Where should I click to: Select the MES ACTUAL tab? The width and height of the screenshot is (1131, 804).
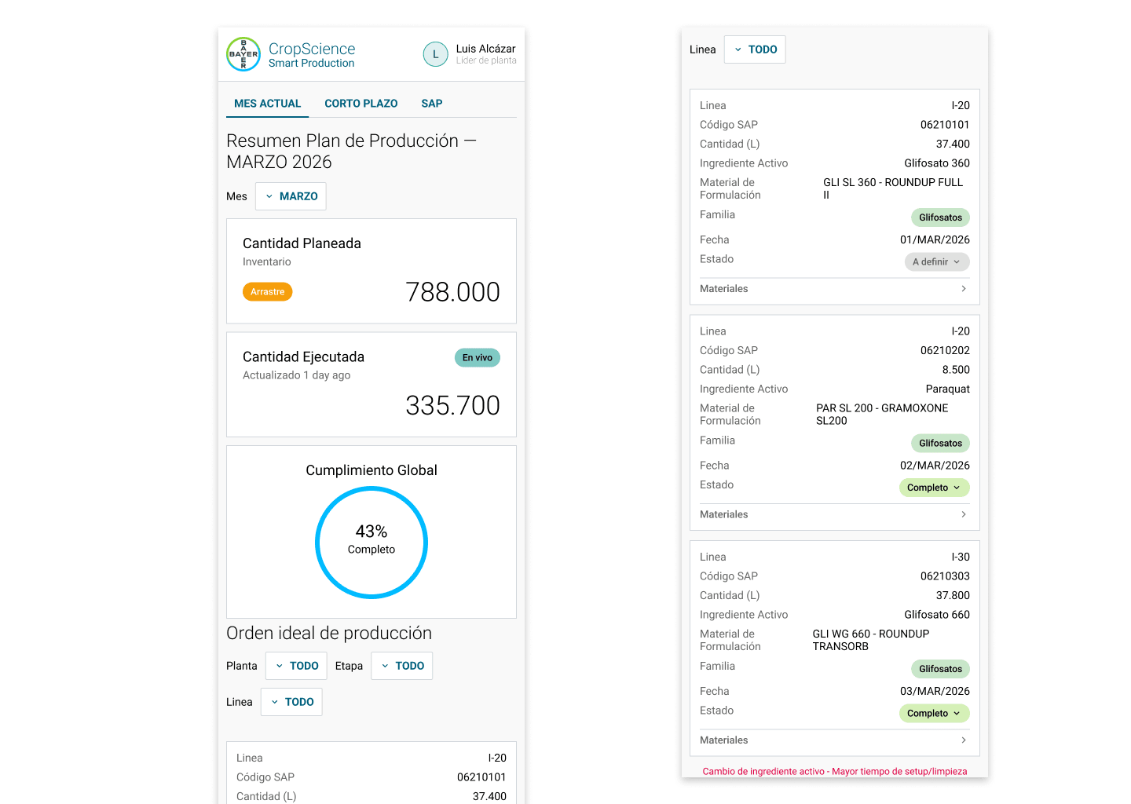click(x=268, y=104)
